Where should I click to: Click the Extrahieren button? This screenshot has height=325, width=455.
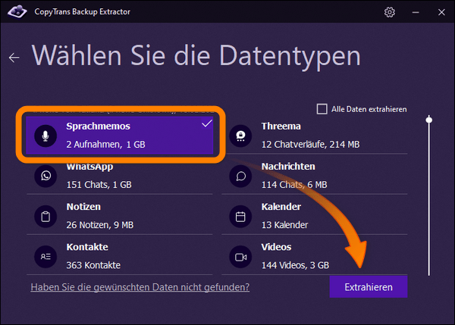coord(369,286)
